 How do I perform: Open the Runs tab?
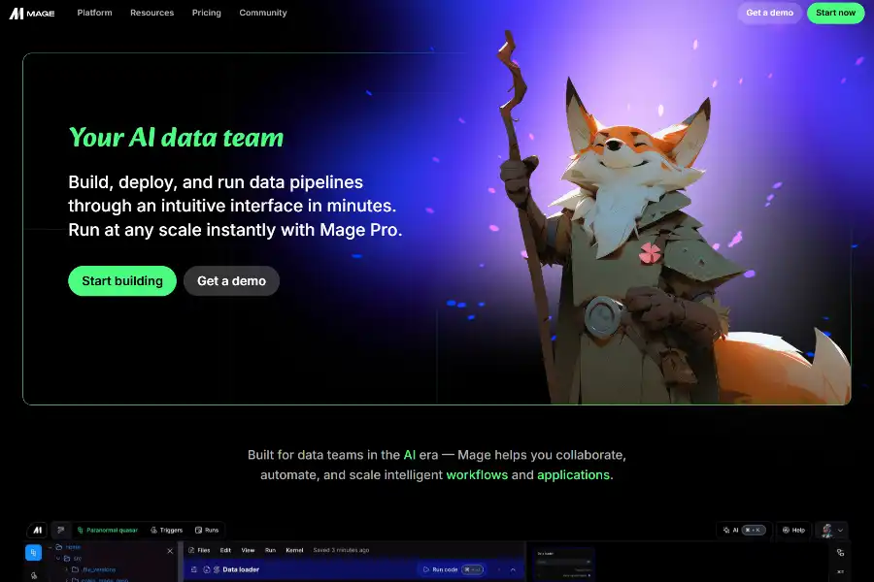tap(207, 530)
